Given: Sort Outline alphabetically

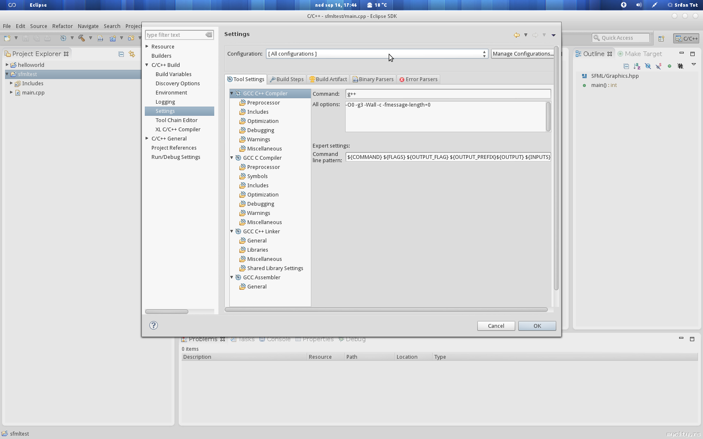Looking at the screenshot, I should point(637,66).
